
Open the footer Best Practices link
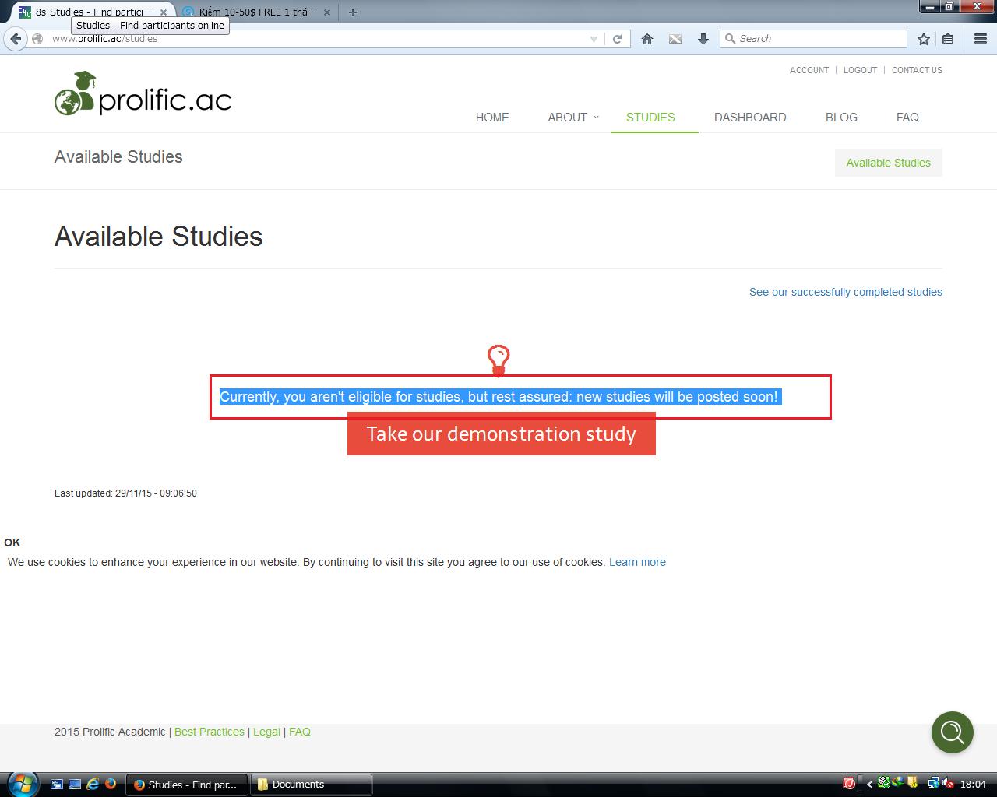pyautogui.click(x=210, y=732)
